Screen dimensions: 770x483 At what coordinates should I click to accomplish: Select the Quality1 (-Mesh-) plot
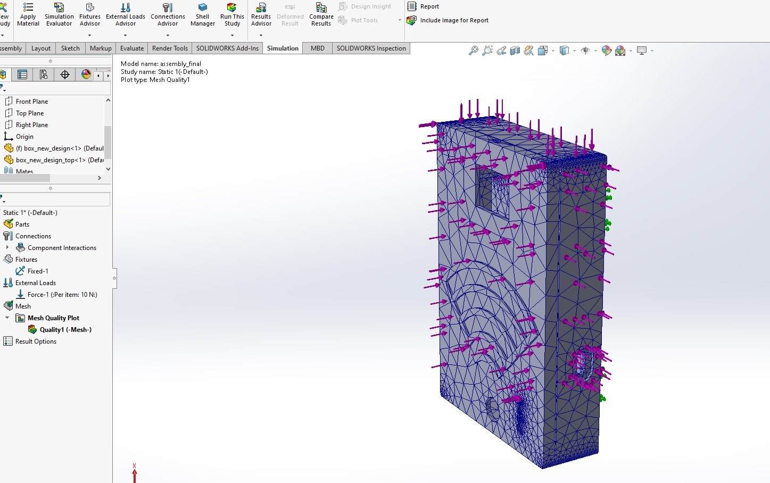pos(60,329)
